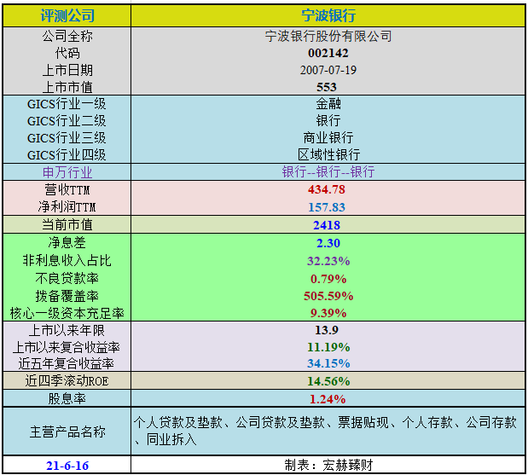The width and height of the screenshot is (528, 475).
Task: Click the label 拨备覆盖率
Action: point(67,296)
